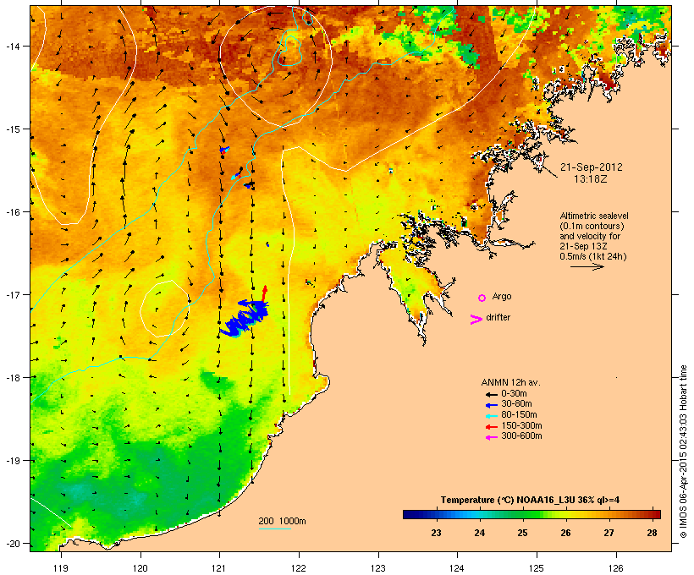Click the Altimetric sealevel caption text
Viewport: 694px width, 575px height.
pos(594,236)
